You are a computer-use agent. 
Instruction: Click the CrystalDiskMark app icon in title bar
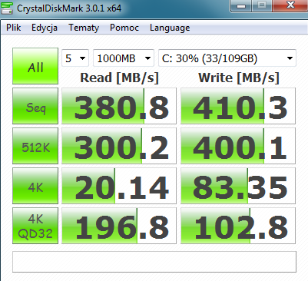[7, 8]
